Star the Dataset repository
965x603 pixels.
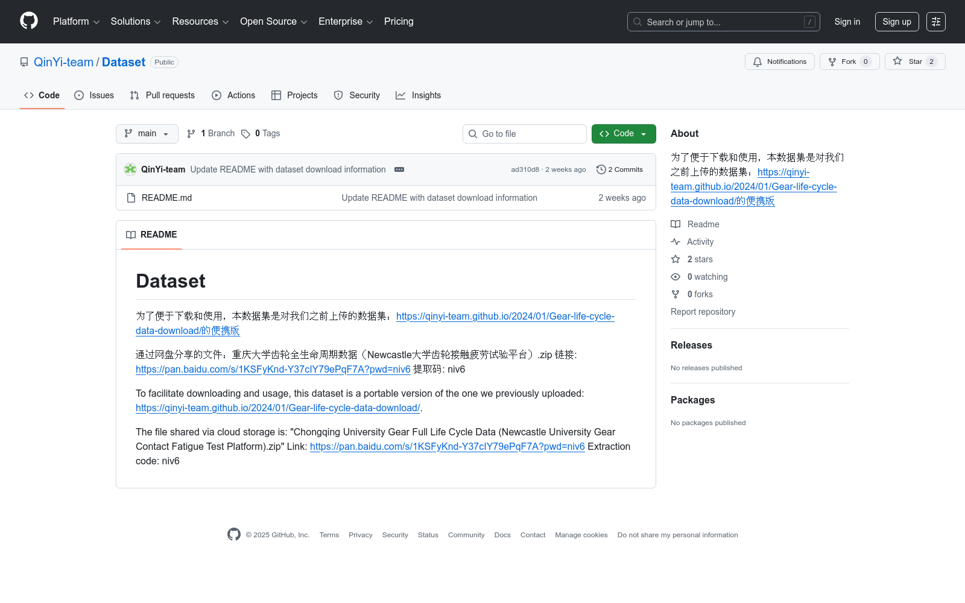click(915, 62)
